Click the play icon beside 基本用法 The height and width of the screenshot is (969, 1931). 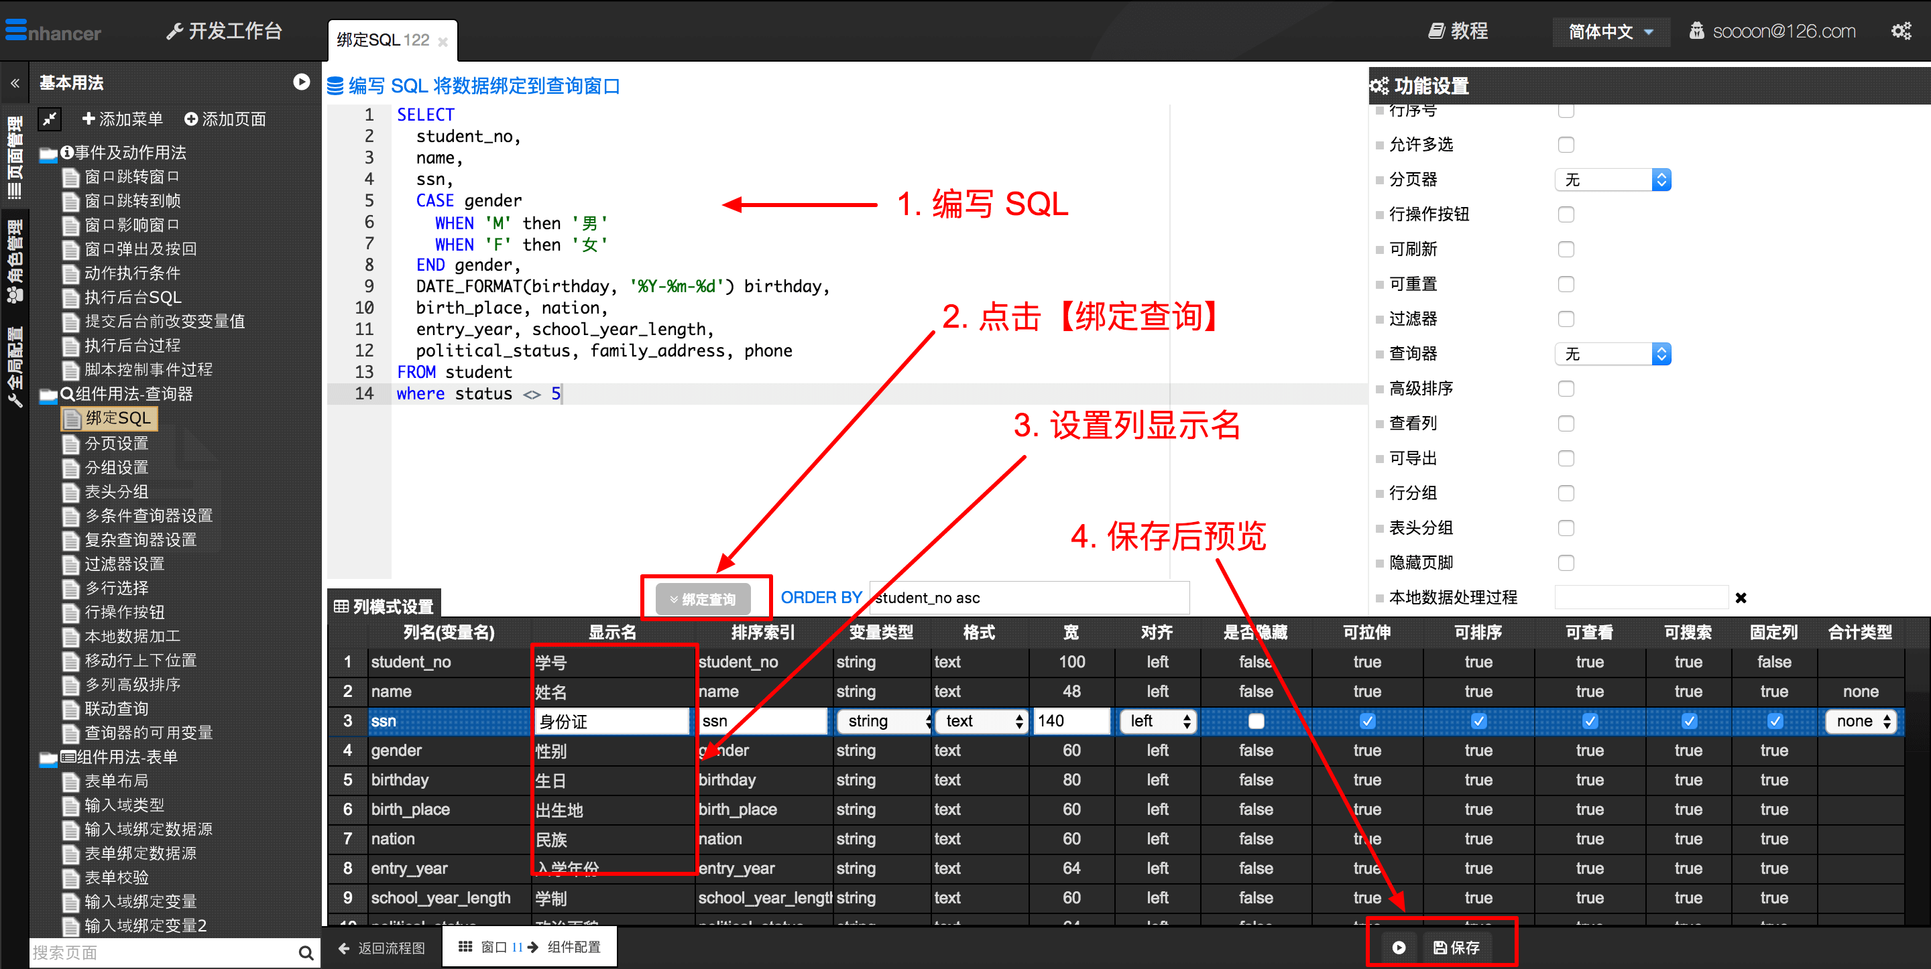pyautogui.click(x=301, y=82)
